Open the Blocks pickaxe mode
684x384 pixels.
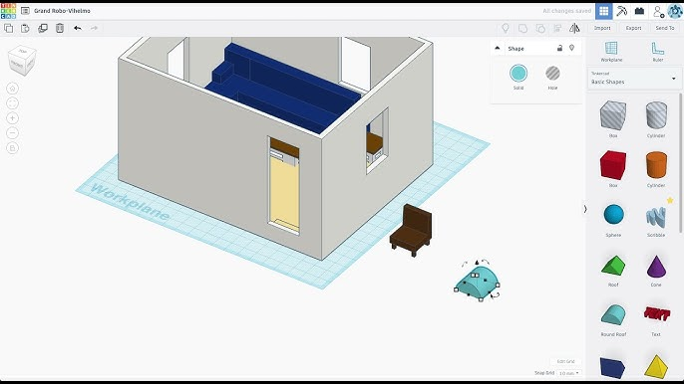coord(621,11)
